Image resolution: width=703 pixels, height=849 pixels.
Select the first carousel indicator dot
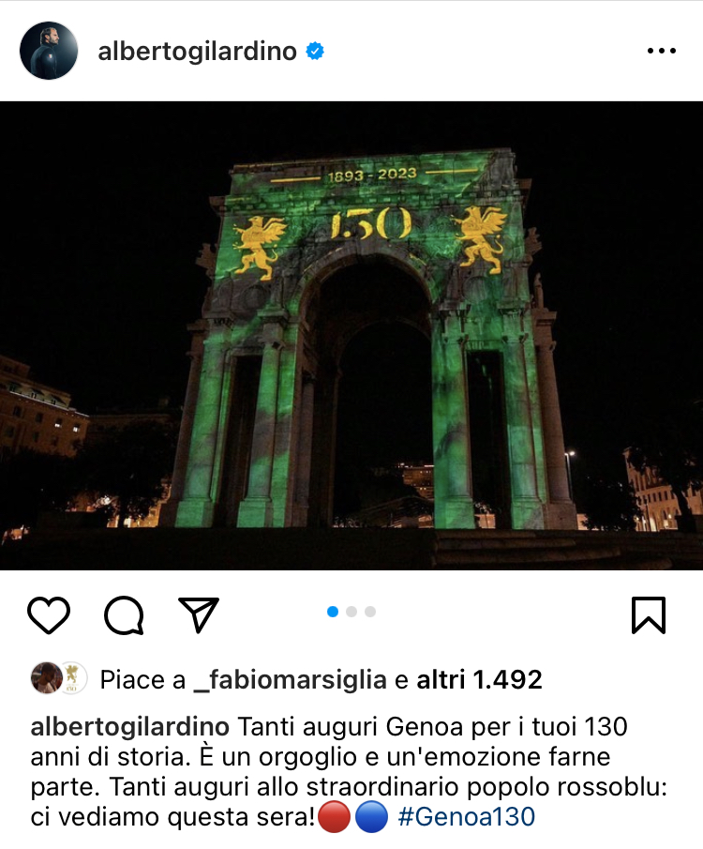(333, 612)
